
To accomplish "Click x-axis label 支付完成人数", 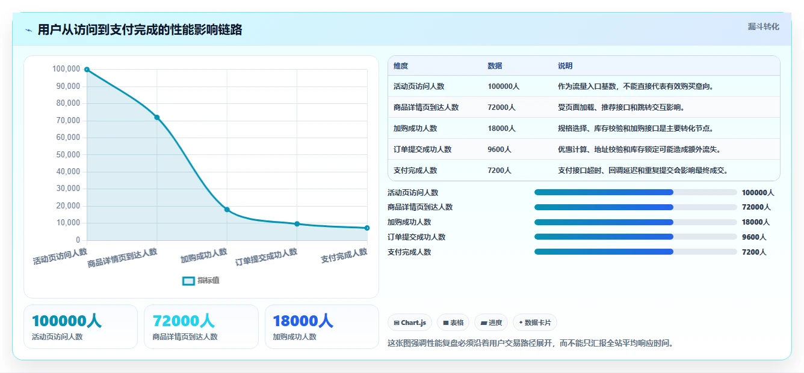I will (x=344, y=256).
